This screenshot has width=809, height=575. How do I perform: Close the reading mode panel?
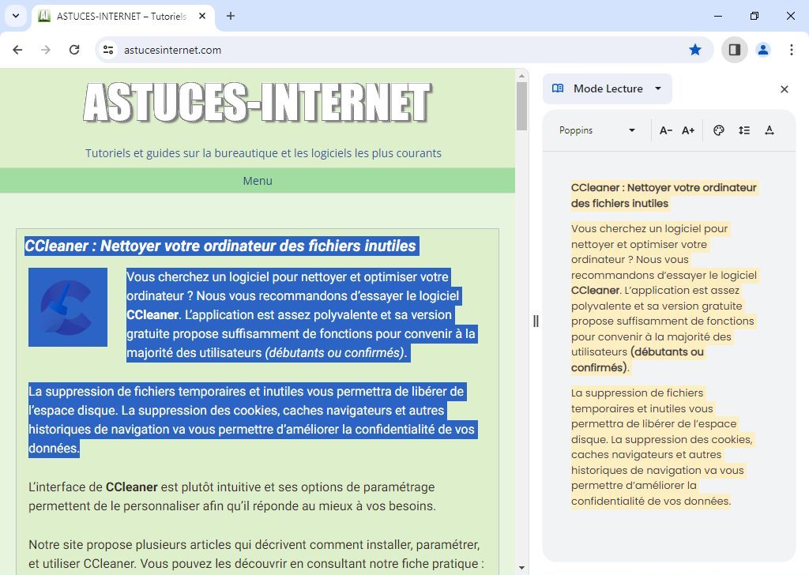point(785,89)
